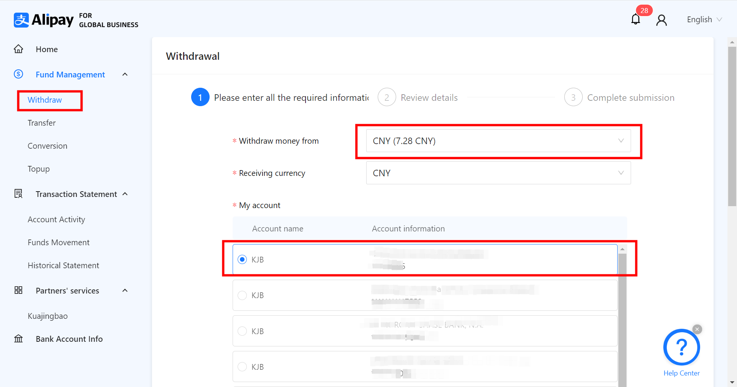The height and width of the screenshot is (387, 737).
Task: Open the notifications bell icon
Action: [636, 19]
